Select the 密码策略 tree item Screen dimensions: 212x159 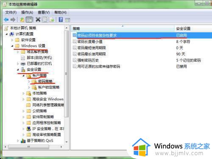point(45,81)
